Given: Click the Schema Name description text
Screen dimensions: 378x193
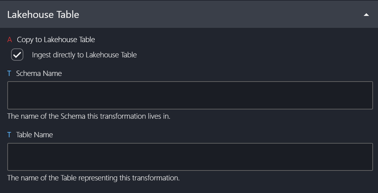Looking at the screenshot, I should point(89,116).
